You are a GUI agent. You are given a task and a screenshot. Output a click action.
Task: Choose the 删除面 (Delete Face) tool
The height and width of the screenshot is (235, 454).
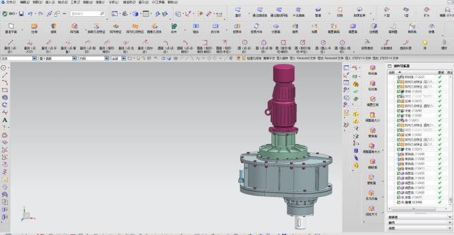tap(373, 163)
